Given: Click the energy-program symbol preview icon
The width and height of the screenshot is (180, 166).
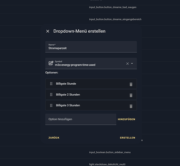Looking at the screenshot, I should tap(51, 63).
